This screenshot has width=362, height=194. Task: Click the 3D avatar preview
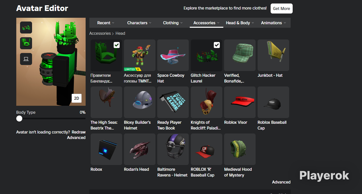(x=51, y=62)
